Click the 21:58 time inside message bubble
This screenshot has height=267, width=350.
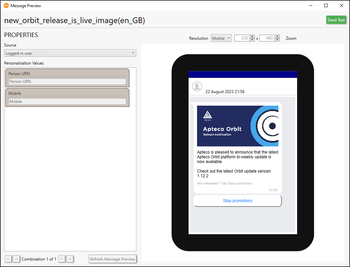[273, 190]
